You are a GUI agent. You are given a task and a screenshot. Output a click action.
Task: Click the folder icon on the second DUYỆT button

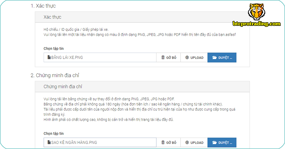click(x=214, y=143)
